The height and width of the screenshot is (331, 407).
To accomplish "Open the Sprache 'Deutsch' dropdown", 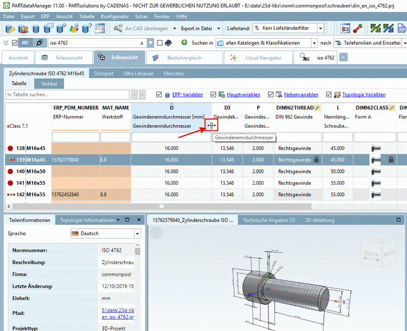I will click(x=137, y=234).
